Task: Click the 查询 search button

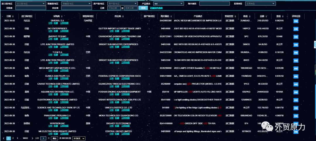Action: (143, 8)
